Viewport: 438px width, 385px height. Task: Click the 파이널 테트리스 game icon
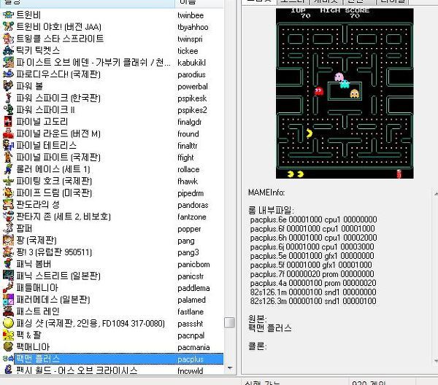pos(8,145)
